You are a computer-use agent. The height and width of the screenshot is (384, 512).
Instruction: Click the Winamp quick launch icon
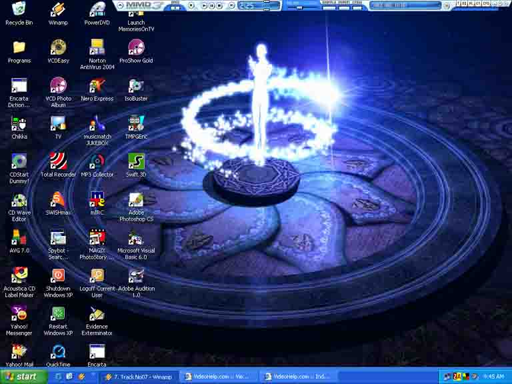81,377
